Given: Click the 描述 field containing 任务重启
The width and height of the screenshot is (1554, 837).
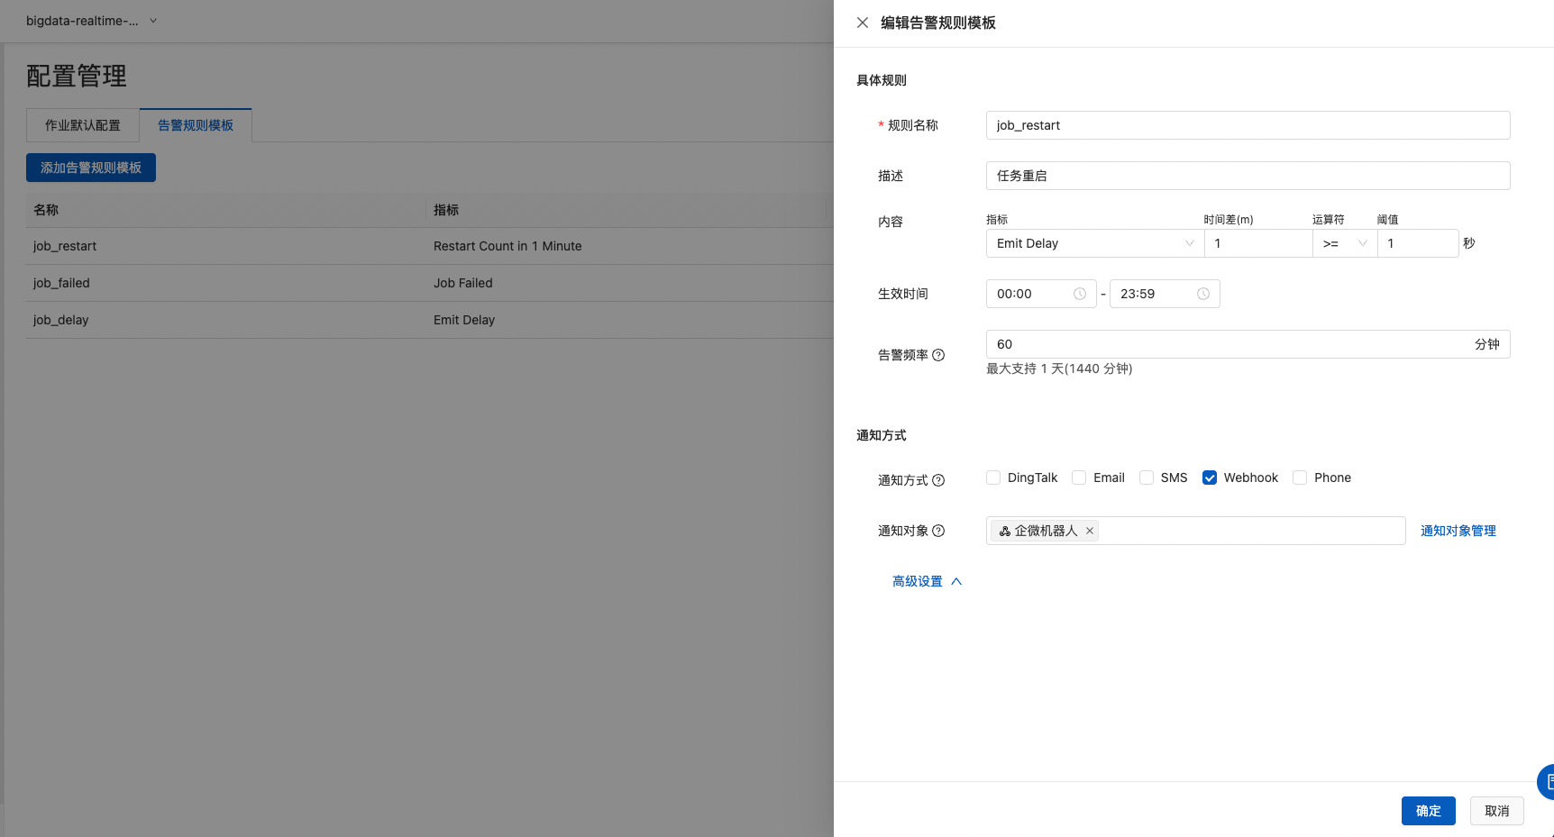Looking at the screenshot, I should coord(1248,176).
